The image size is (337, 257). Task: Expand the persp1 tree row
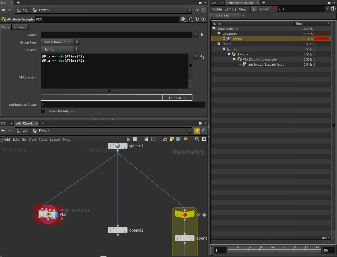tap(224, 39)
